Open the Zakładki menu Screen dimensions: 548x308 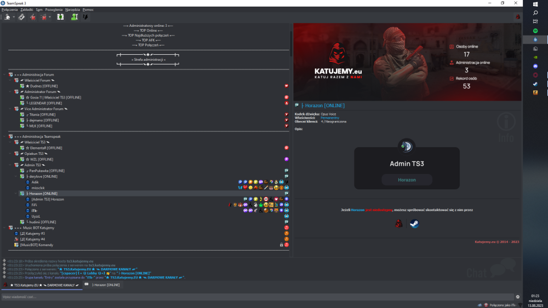tap(26, 9)
